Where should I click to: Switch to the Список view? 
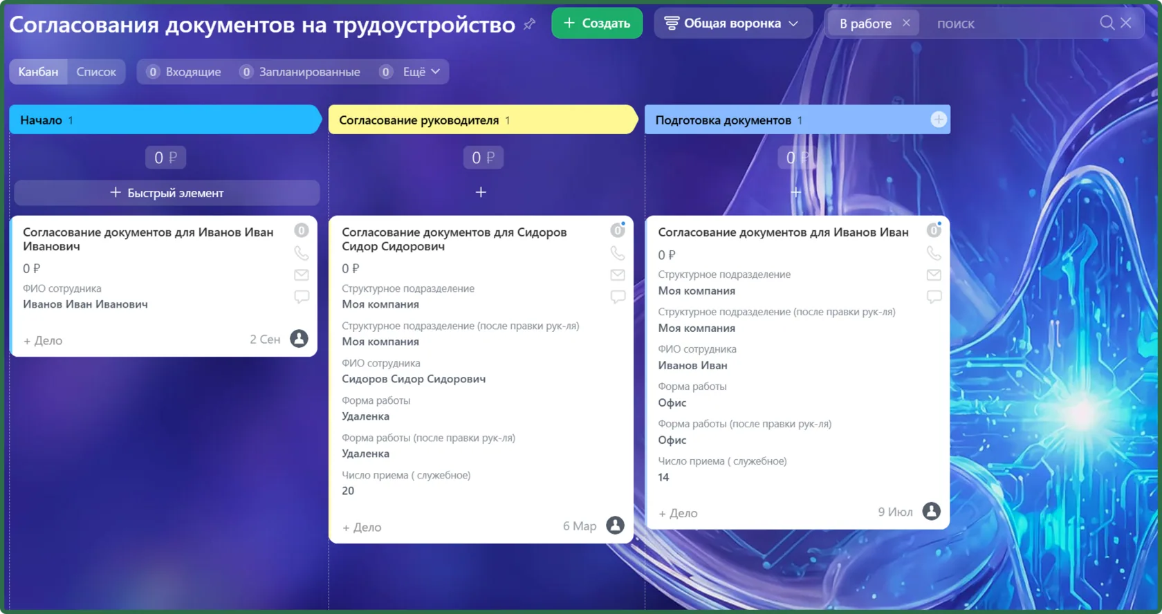tap(96, 72)
